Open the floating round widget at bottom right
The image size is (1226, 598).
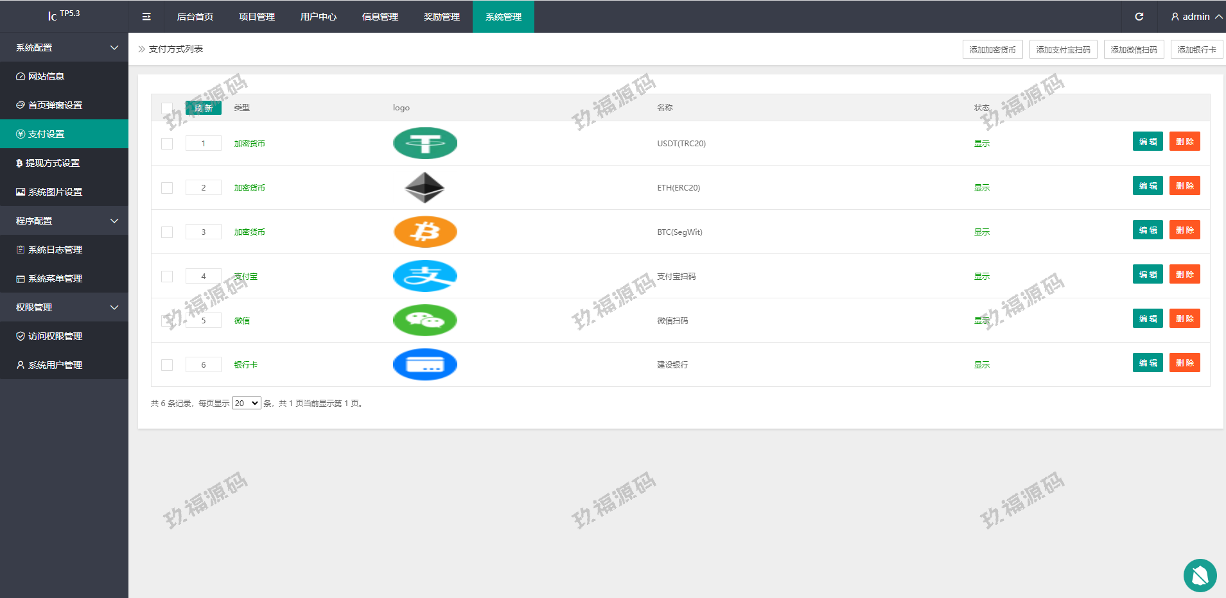coord(1200,576)
